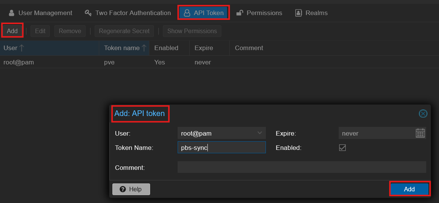
Task: Click the Comment column header
Action: click(x=334, y=48)
